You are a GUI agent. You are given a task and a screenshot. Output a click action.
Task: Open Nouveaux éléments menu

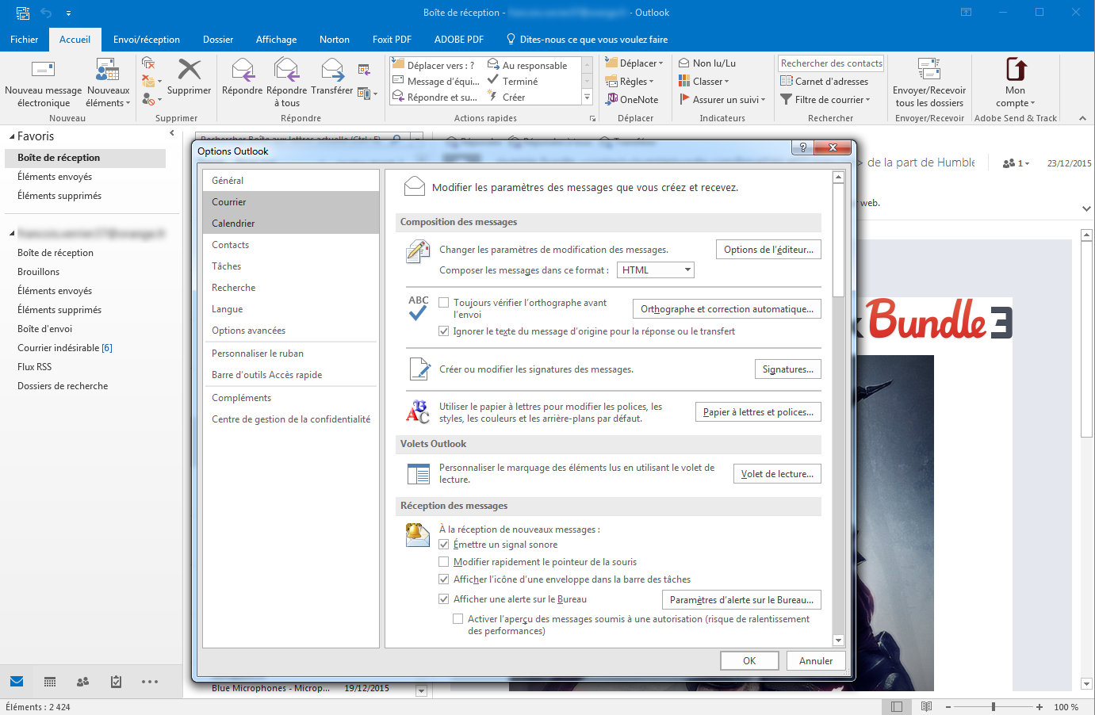[x=108, y=84]
